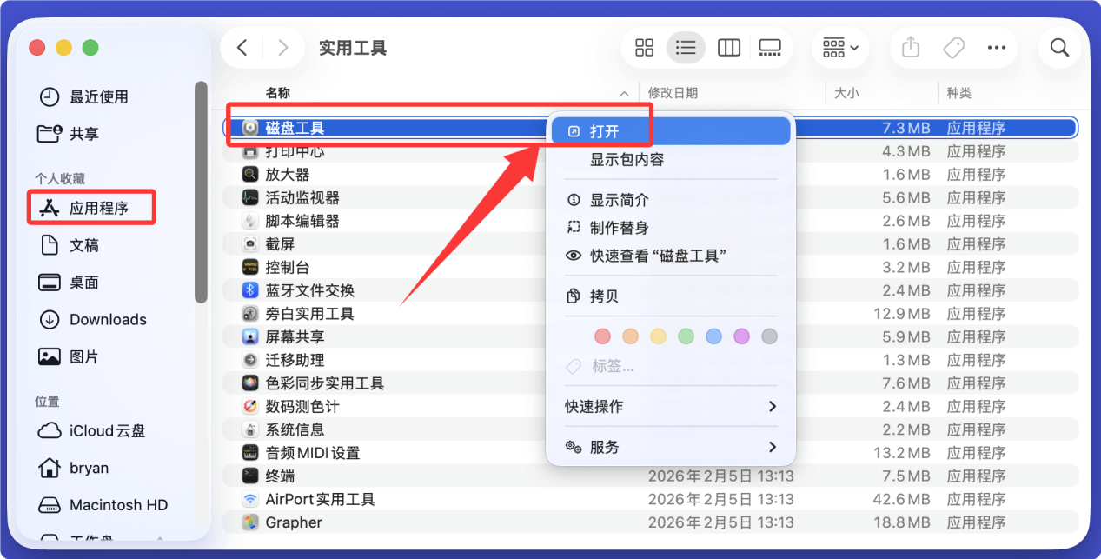Switch to grid view in the toolbar

[643, 47]
